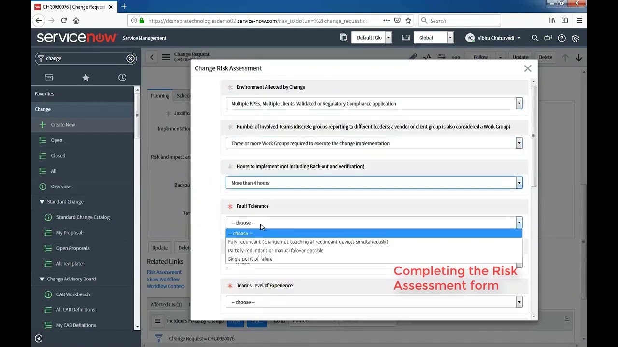Viewport: 618px width, 347px height.
Task: Bookmark this page with star icon
Action: coord(408,21)
